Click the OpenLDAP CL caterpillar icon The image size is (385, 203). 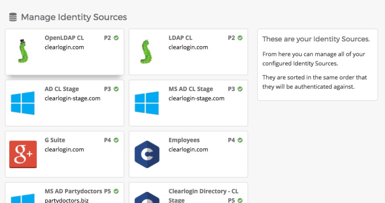pyautogui.click(x=24, y=51)
